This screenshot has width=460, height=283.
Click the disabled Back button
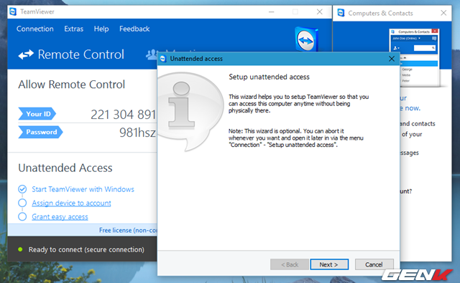pyautogui.click(x=290, y=264)
